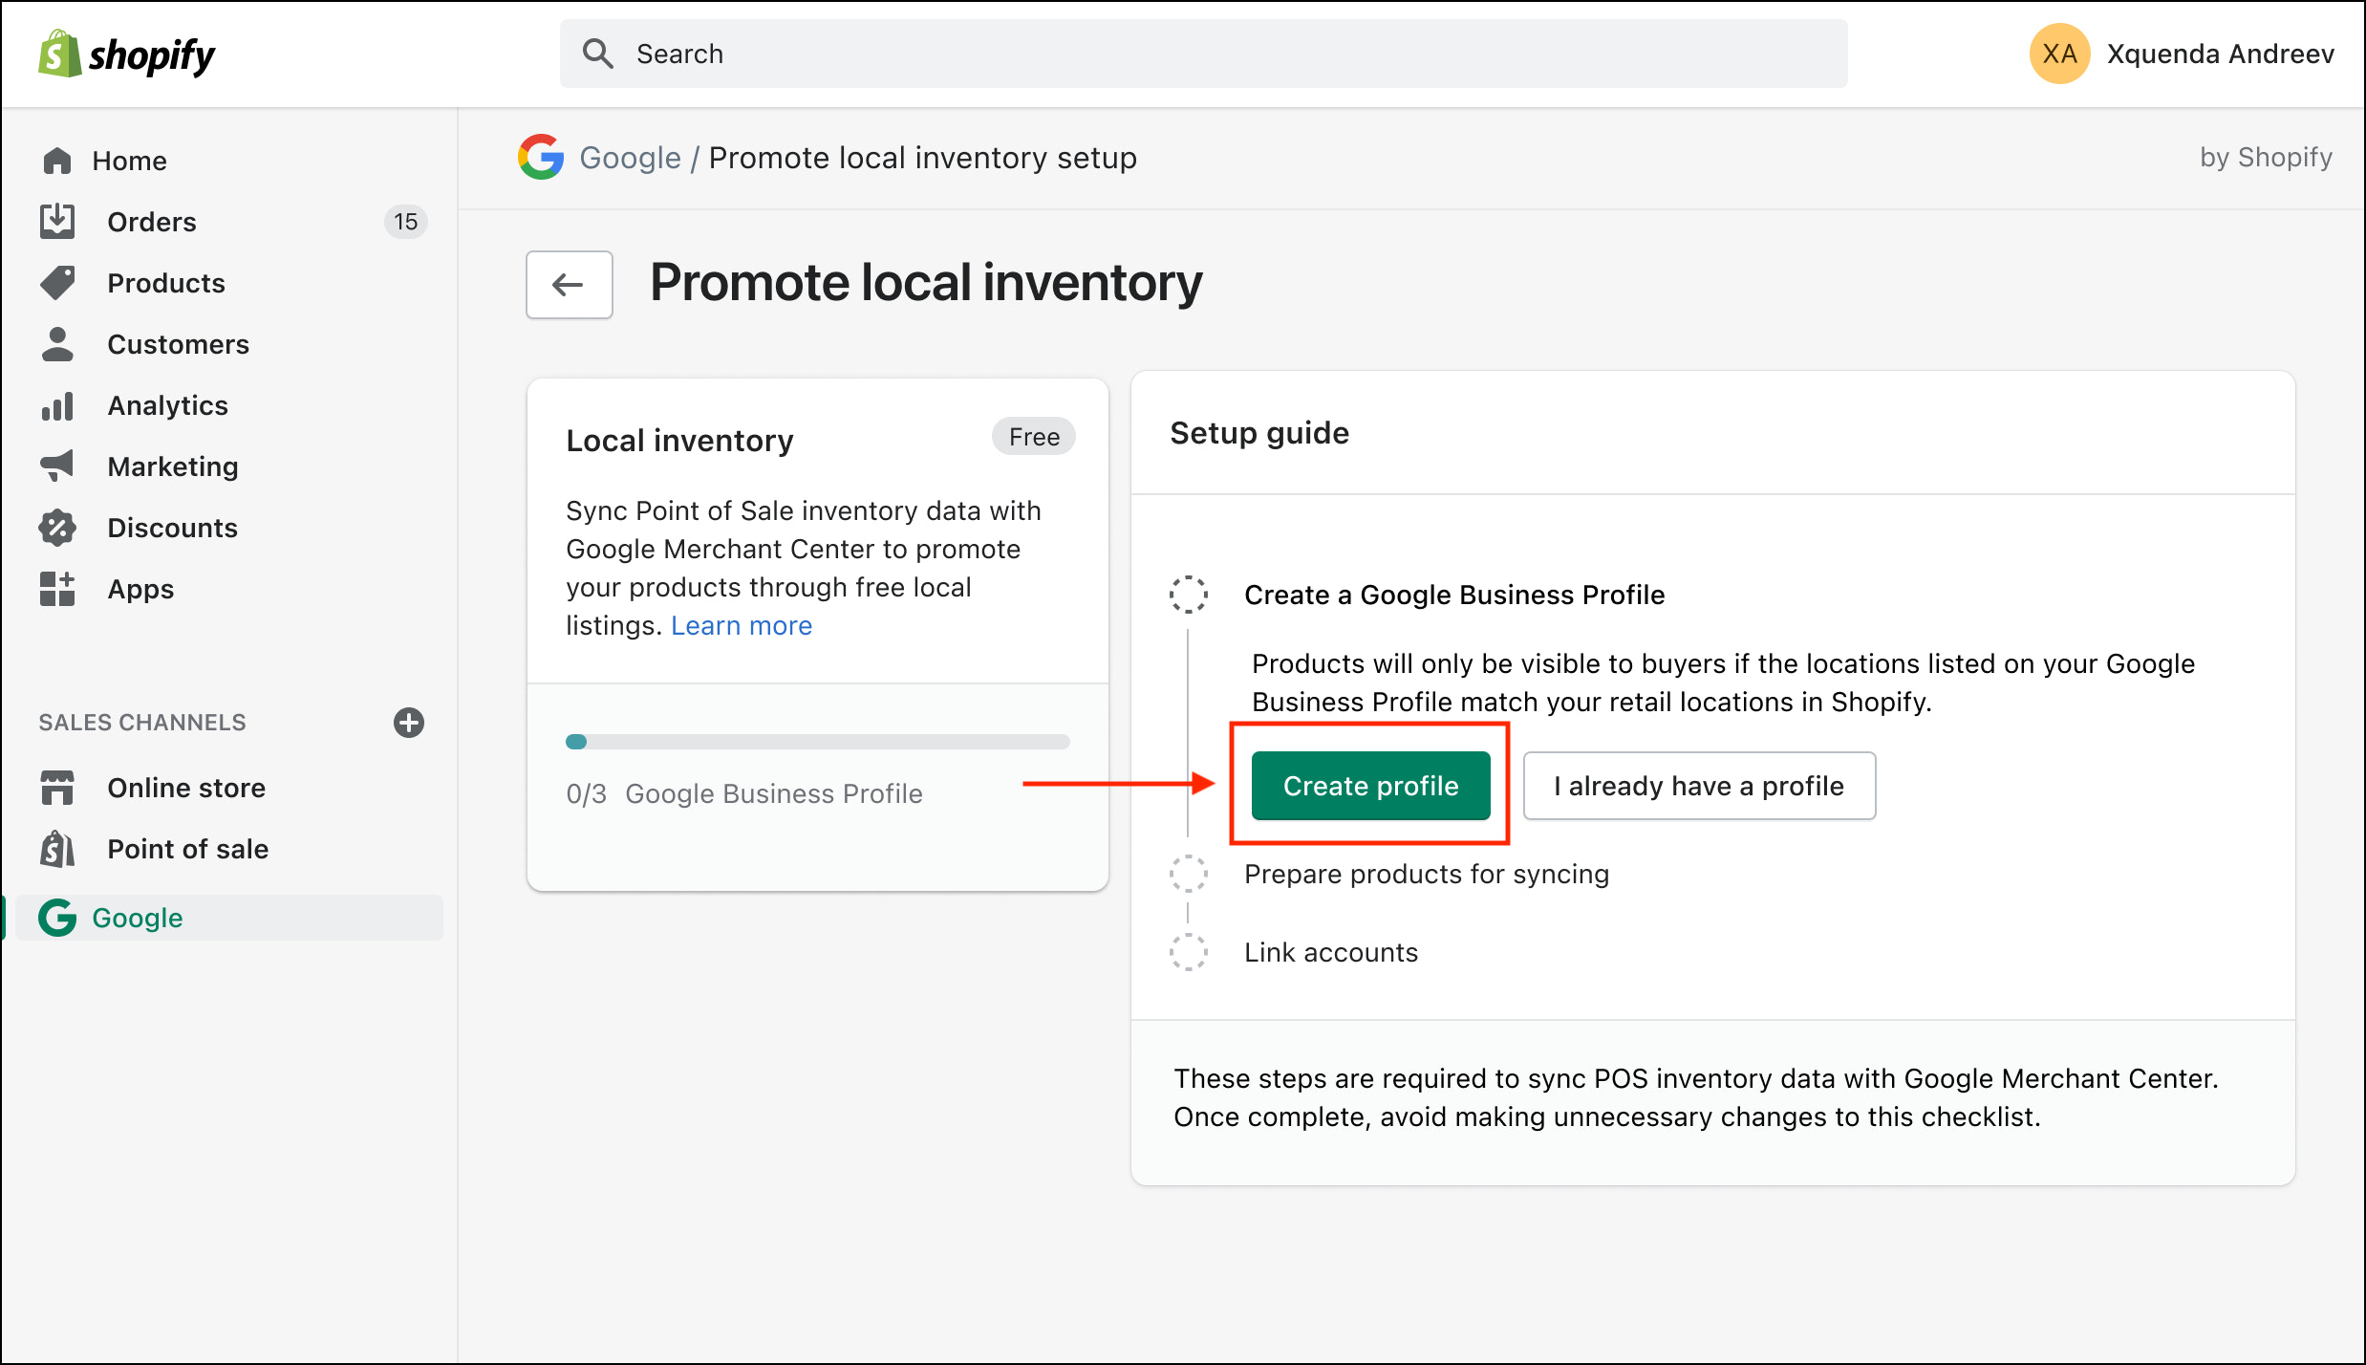Select the Discounts percent icon
Screen dimensions: 2366x1365
click(x=56, y=527)
